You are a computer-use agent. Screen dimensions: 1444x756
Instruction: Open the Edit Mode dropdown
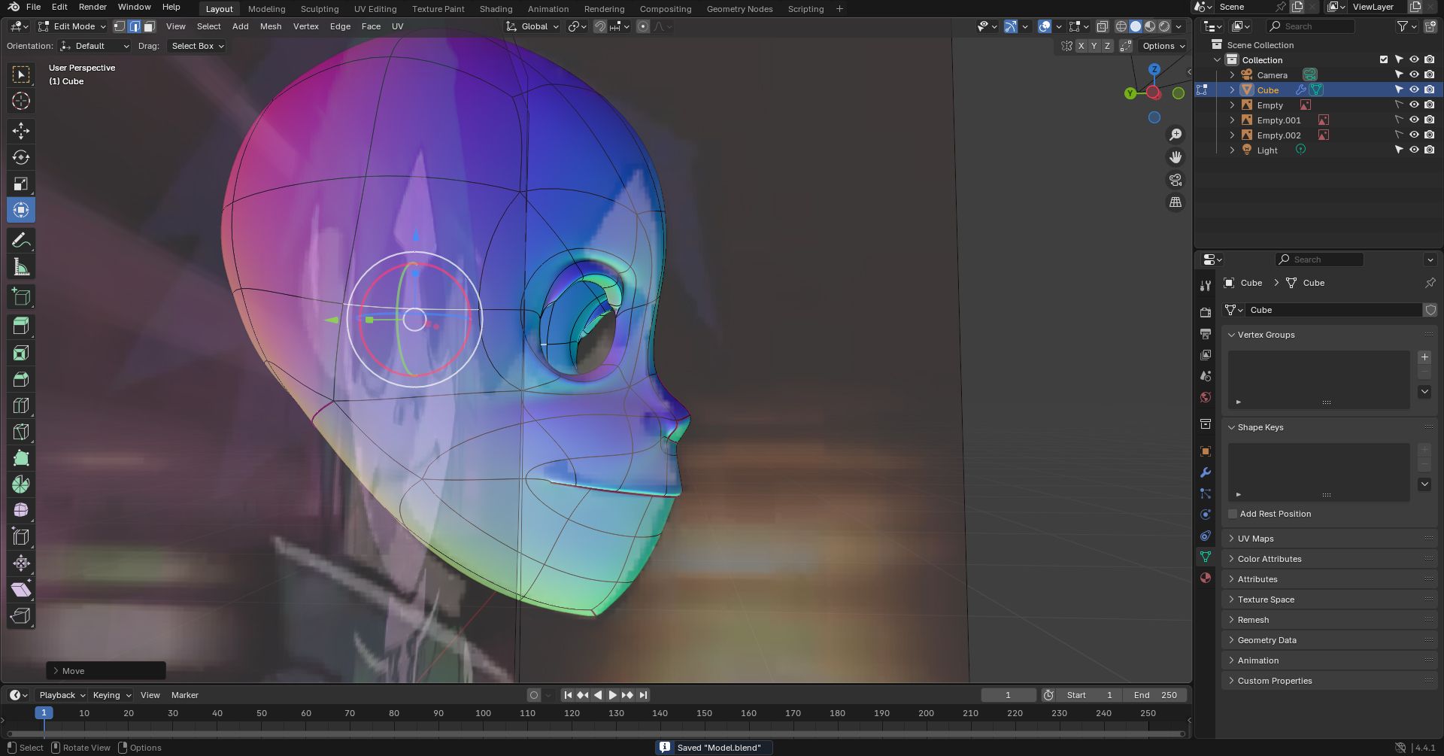point(73,26)
